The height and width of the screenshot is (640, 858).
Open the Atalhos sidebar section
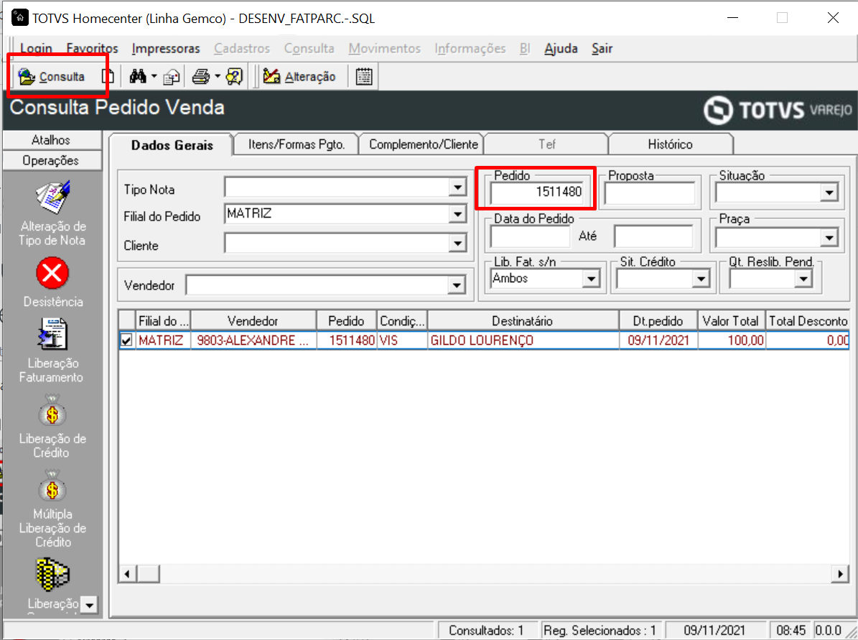tap(52, 139)
